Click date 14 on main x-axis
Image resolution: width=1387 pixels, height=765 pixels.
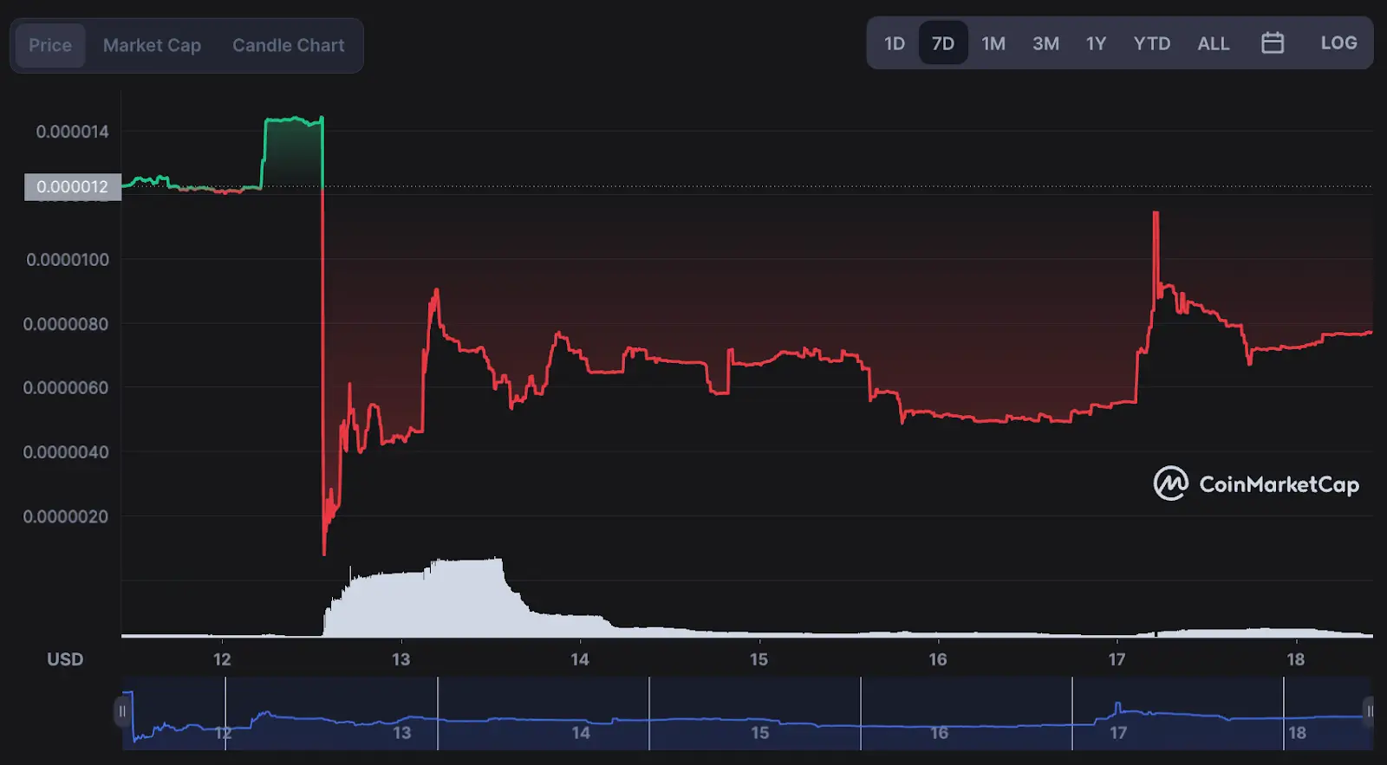click(580, 659)
